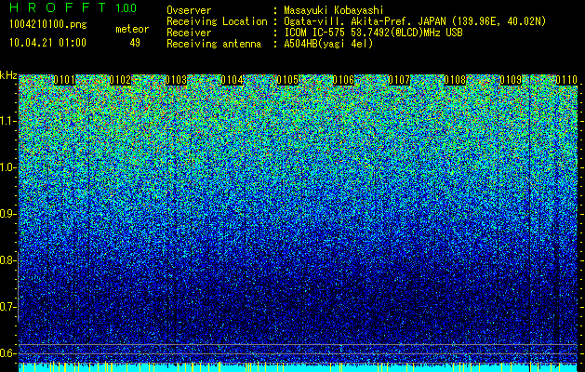Click the 0103 time marker label

pos(176,80)
